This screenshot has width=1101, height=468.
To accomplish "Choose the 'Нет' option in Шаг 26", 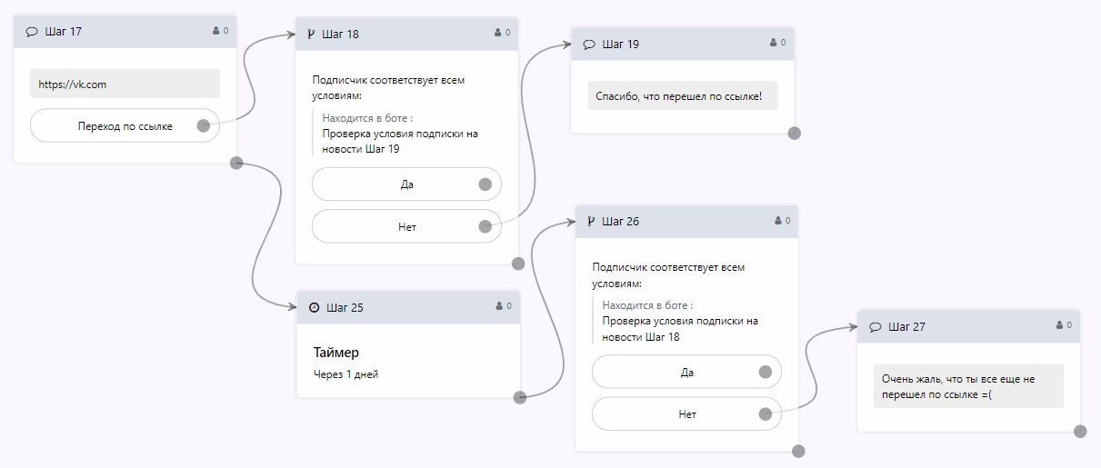I will pos(686,414).
